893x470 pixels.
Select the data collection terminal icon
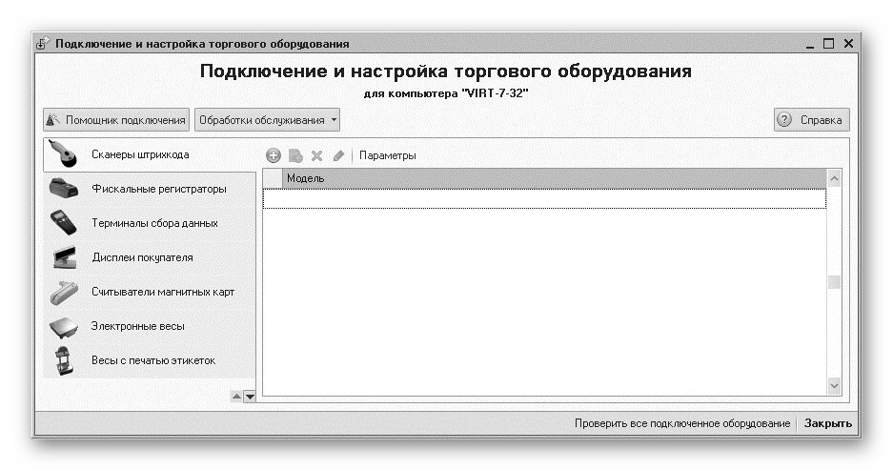(x=63, y=222)
